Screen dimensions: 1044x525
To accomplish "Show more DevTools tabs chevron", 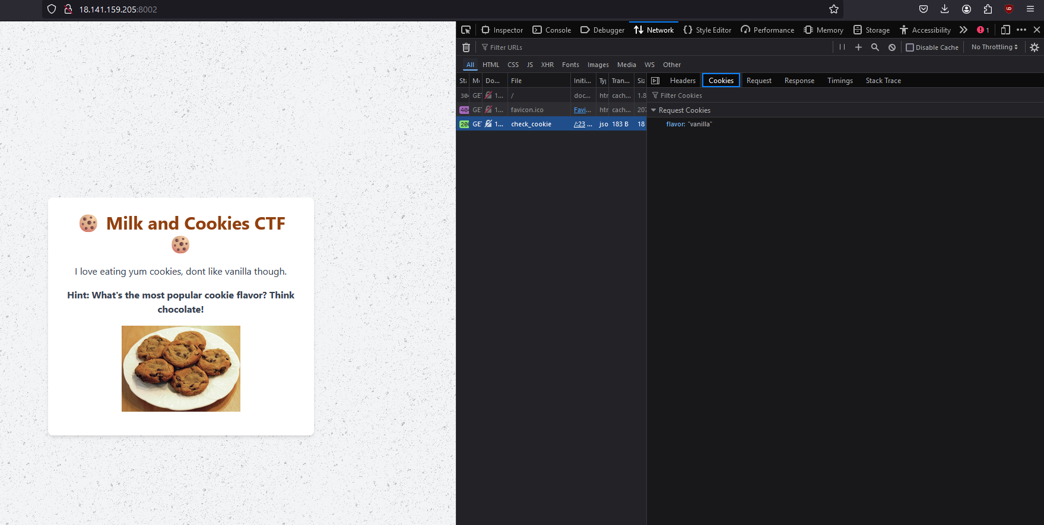I will click(963, 30).
